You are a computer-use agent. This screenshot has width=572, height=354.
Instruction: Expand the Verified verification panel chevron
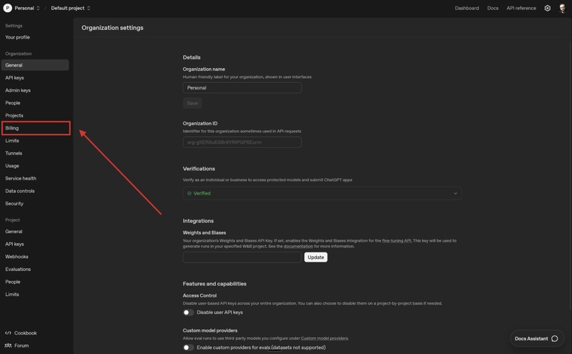[455, 193]
